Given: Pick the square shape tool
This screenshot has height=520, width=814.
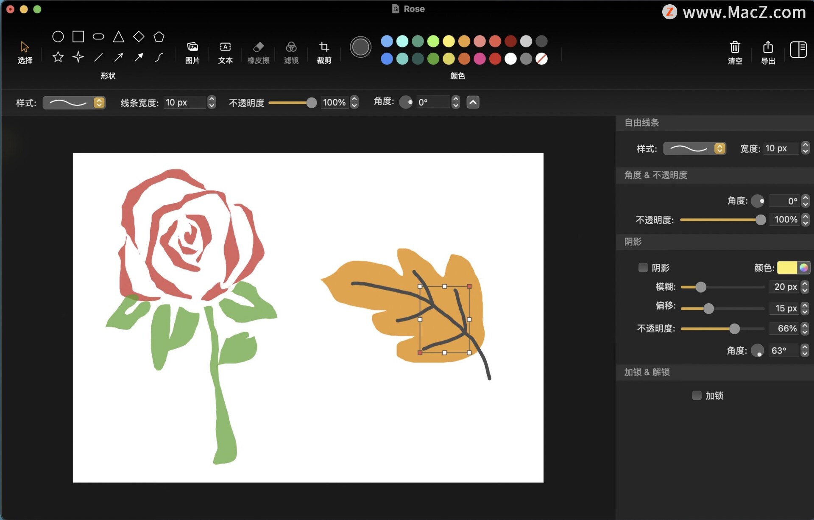Looking at the screenshot, I should 78,37.
